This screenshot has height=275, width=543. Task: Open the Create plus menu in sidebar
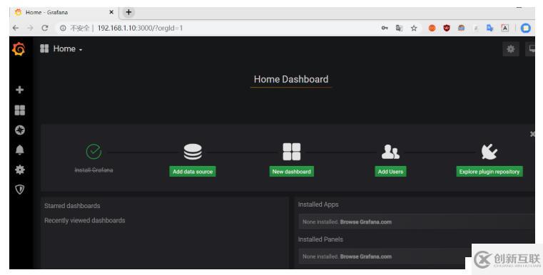(20, 90)
